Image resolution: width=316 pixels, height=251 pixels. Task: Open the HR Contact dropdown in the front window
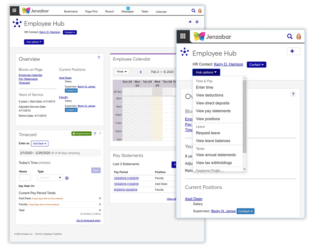point(256,65)
